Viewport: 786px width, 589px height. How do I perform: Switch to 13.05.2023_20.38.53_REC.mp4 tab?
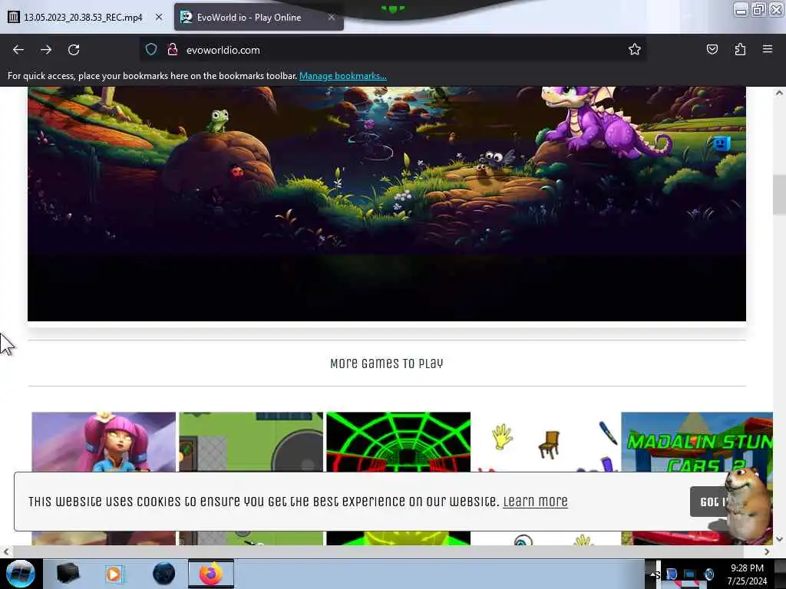click(86, 17)
